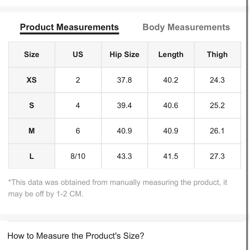This screenshot has height=250, width=250.
Task: Click the Length column header
Action: click(171, 54)
